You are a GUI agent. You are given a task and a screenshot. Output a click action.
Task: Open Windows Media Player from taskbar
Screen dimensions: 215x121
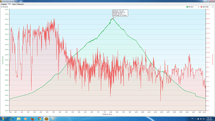25,119
